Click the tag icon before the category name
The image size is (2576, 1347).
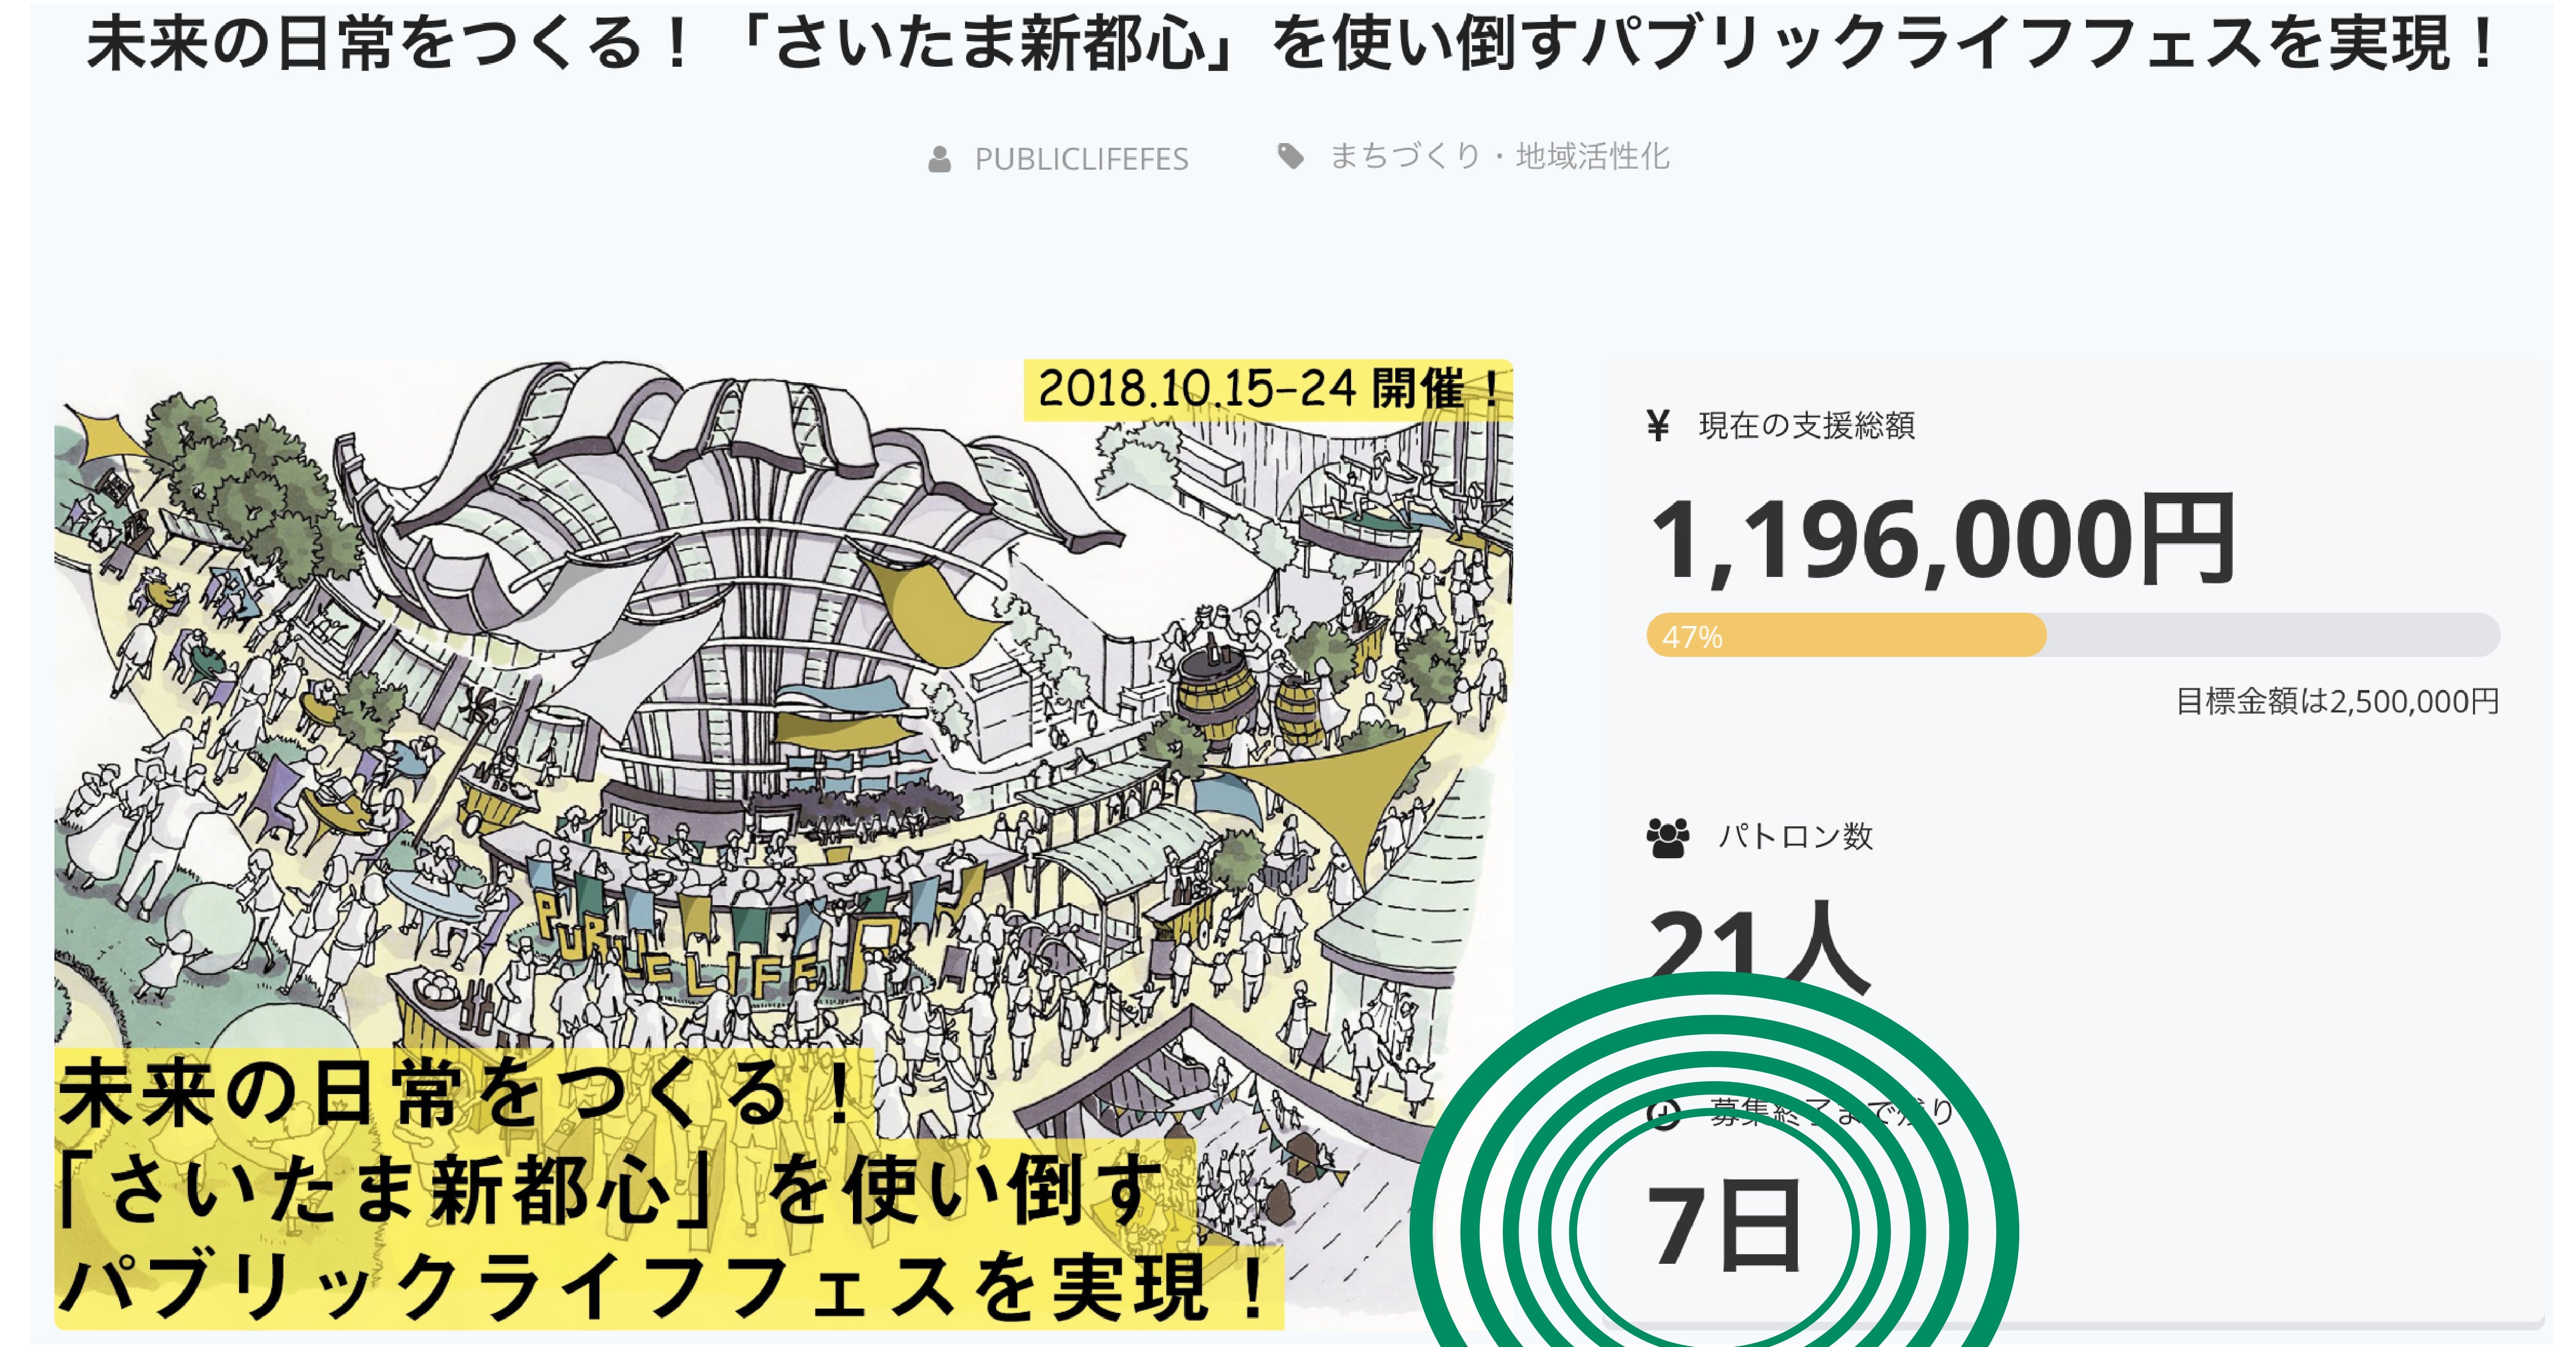[1291, 156]
